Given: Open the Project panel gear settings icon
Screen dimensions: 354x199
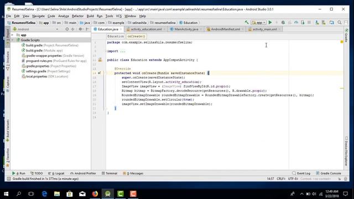Looking at the screenshot, I should (80, 29).
